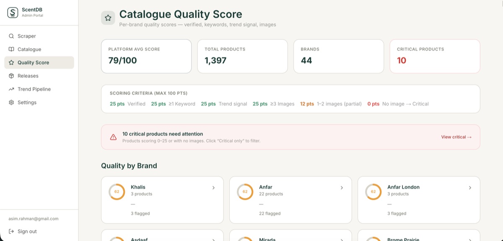Click the "1,397" total products value
The width and height of the screenshot is (503, 241).
[215, 60]
